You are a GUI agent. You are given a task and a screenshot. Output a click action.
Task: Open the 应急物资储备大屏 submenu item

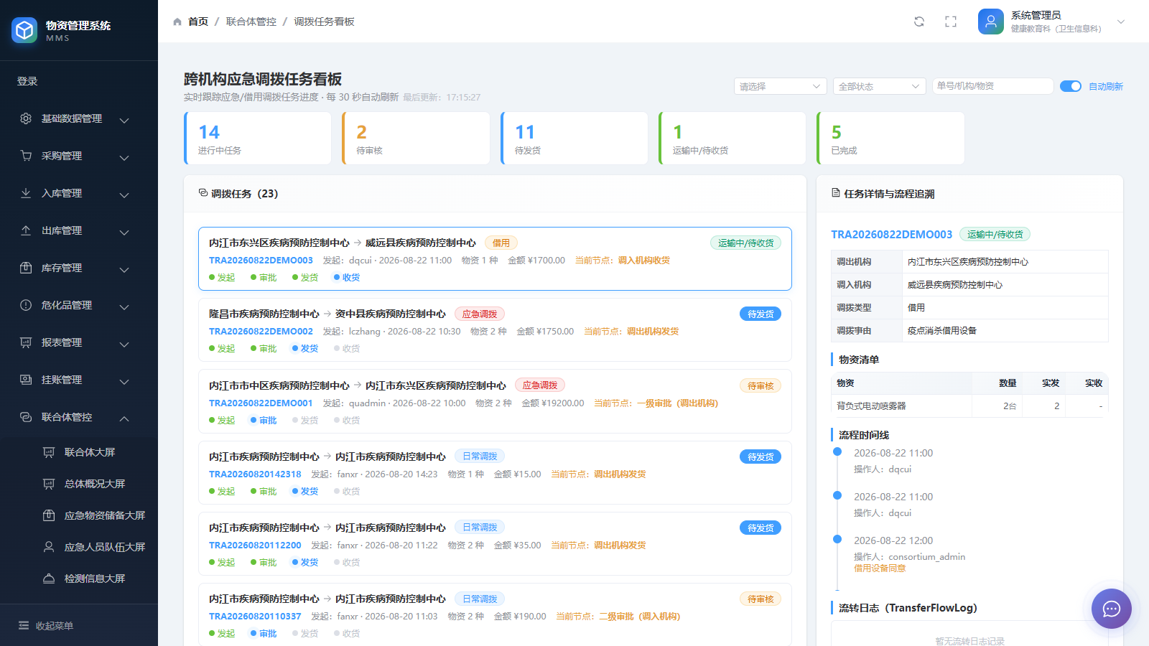[x=79, y=515]
